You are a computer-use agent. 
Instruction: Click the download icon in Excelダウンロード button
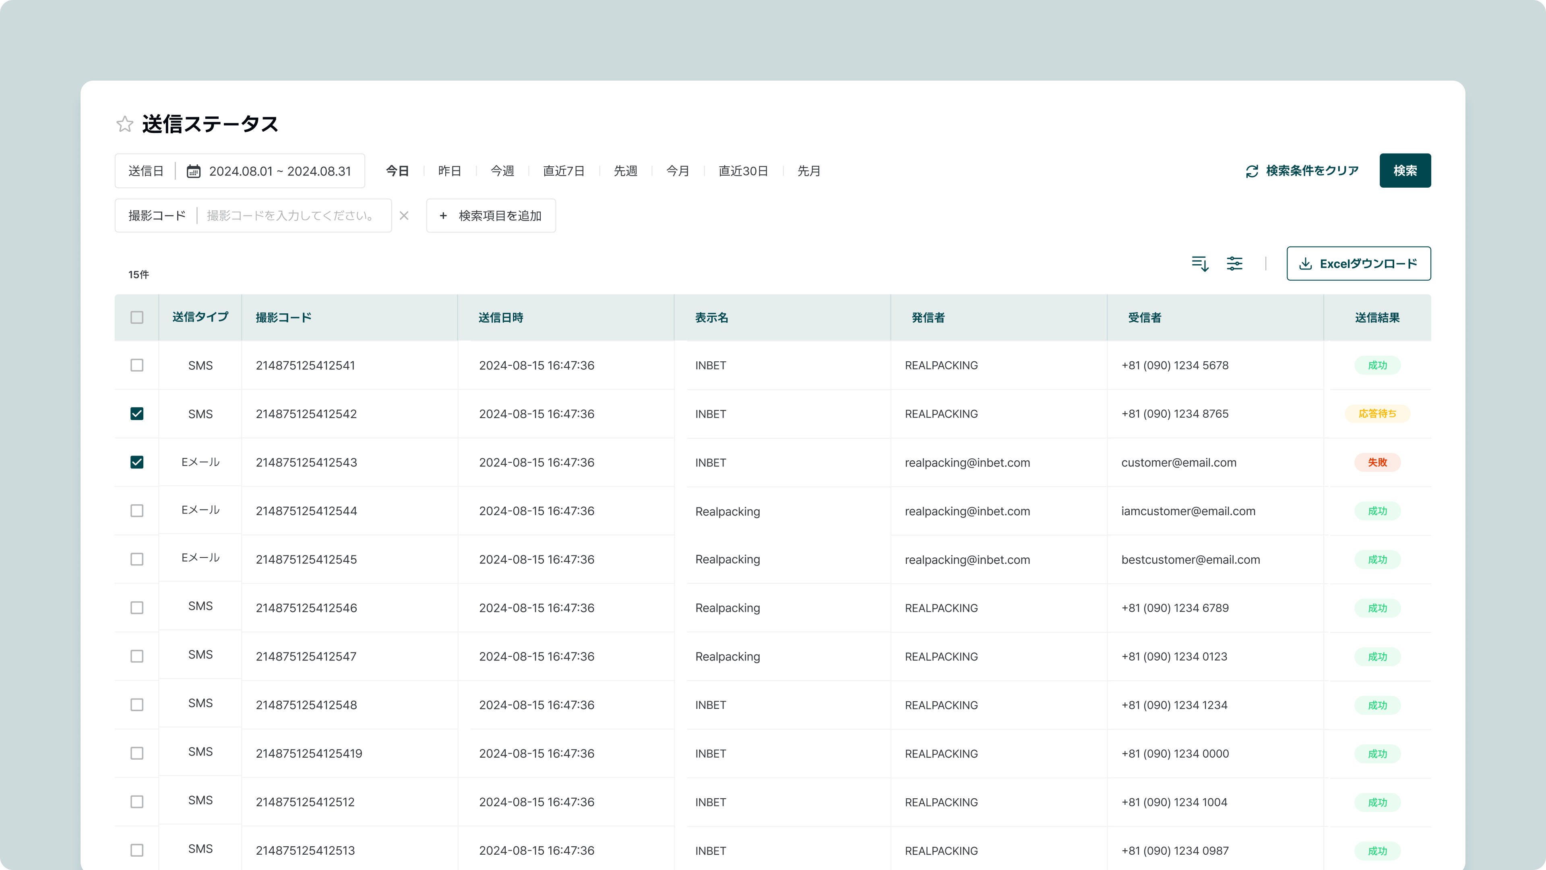(1305, 263)
